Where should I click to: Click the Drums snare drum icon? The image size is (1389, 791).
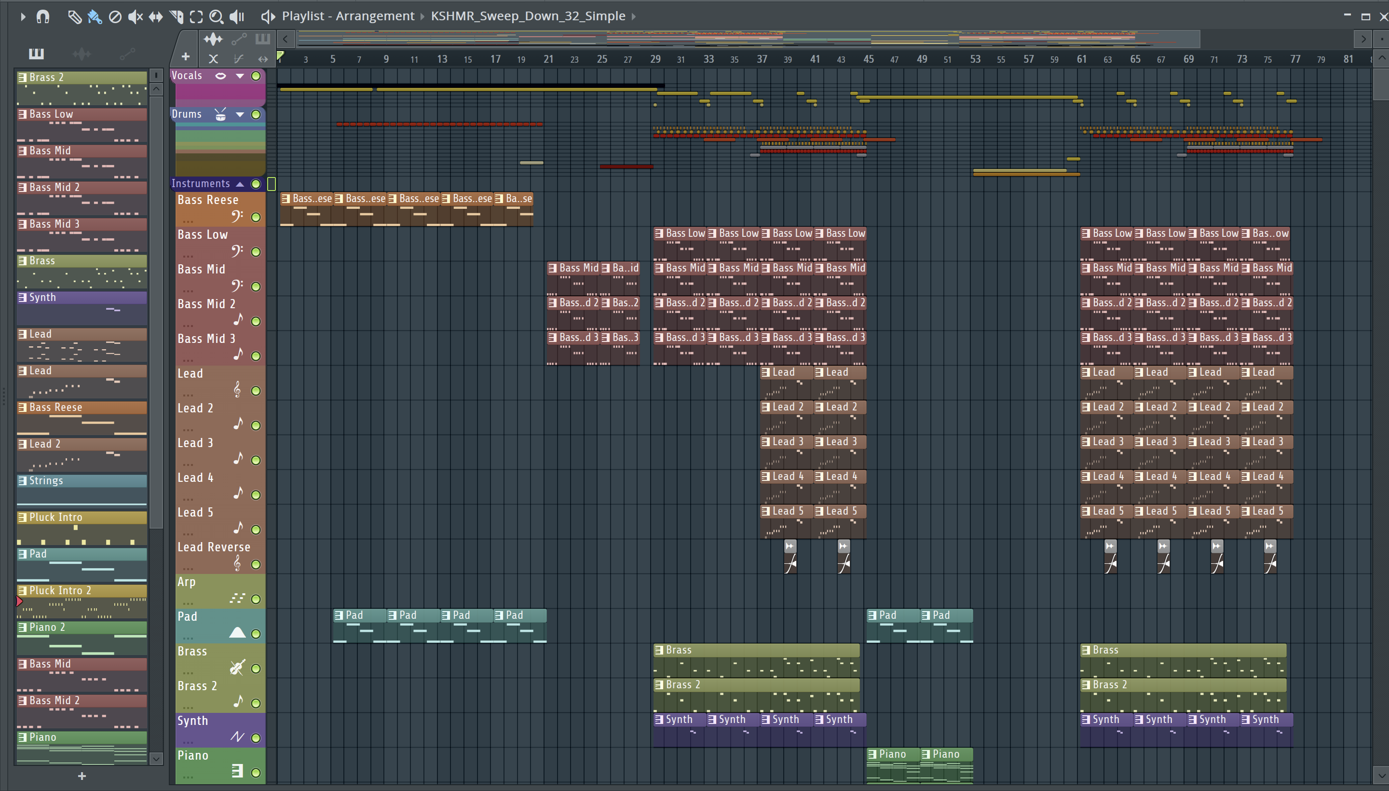pos(220,114)
